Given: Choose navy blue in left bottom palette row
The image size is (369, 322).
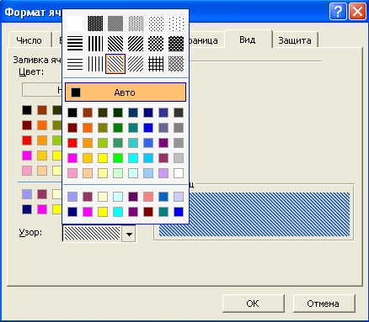Looking at the screenshot, I should tap(27, 209).
